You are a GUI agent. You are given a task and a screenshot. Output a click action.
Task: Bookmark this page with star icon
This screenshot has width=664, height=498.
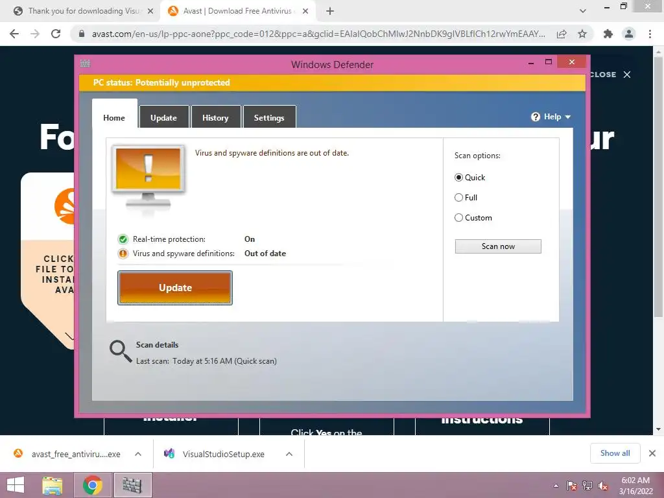tap(582, 34)
